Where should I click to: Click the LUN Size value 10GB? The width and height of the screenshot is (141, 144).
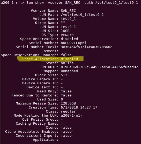(65, 31)
